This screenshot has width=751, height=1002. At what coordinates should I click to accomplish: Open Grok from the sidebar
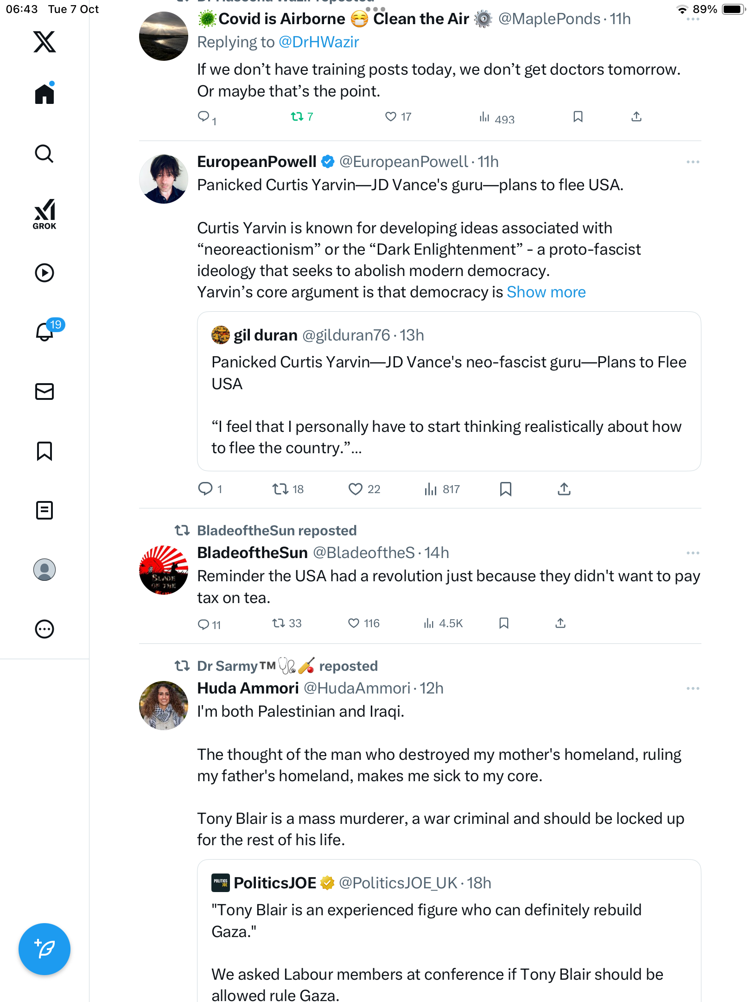(x=45, y=214)
